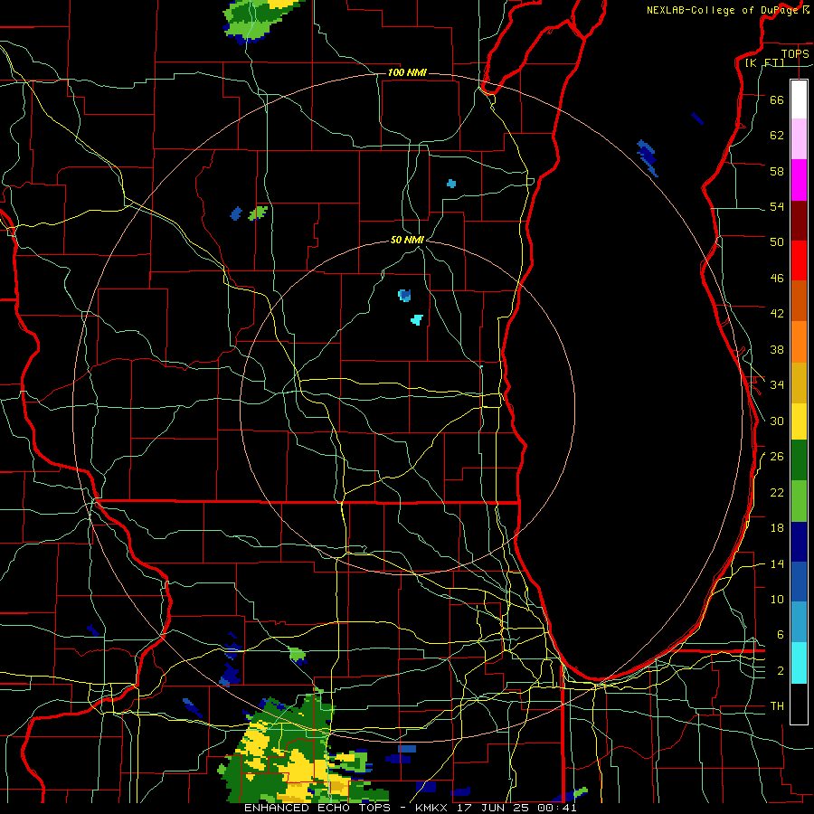Select the dark green legend swatch
The width and height of the screenshot is (814, 814).
pyautogui.click(x=799, y=460)
